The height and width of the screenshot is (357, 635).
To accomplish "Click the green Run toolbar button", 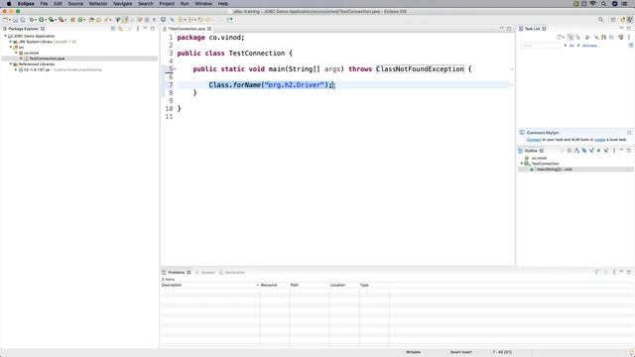I will pos(41,20).
